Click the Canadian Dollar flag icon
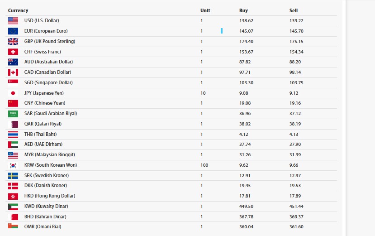This screenshot has height=236, width=375. 13,72
